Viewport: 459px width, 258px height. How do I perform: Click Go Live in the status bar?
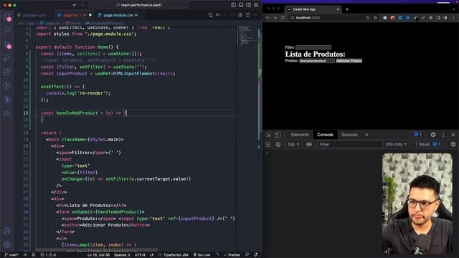pyautogui.click(x=202, y=255)
